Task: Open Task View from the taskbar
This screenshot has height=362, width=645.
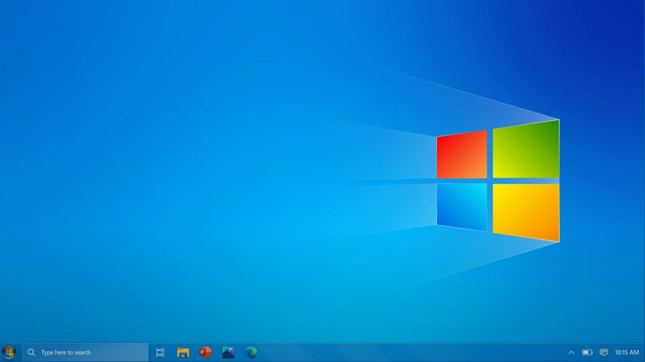Action: click(160, 352)
